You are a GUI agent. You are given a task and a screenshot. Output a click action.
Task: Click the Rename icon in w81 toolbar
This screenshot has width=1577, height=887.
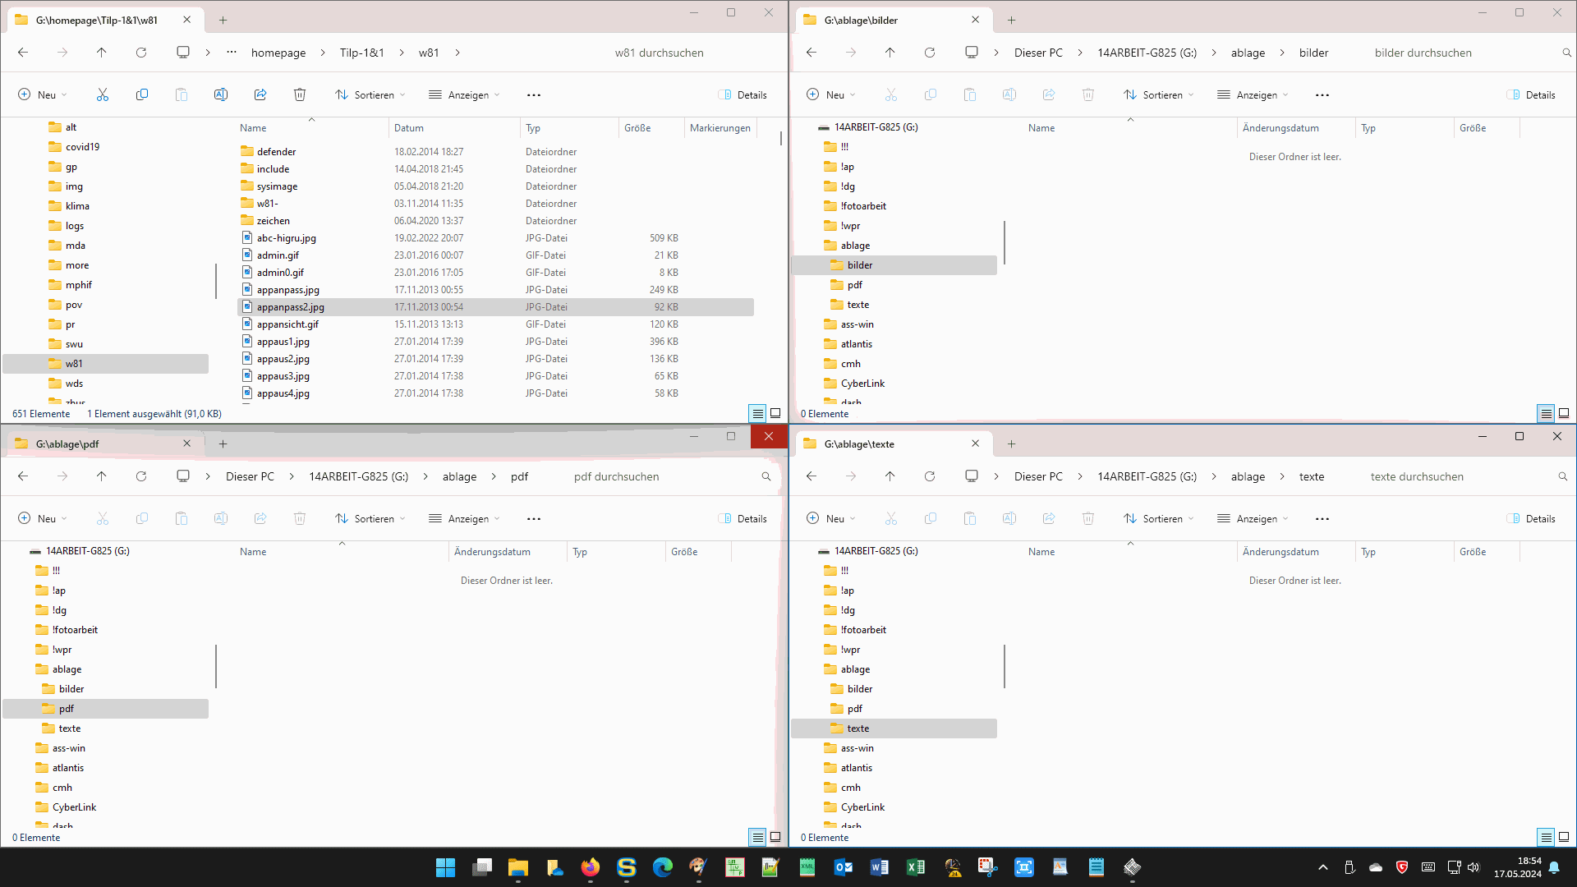pyautogui.click(x=221, y=95)
